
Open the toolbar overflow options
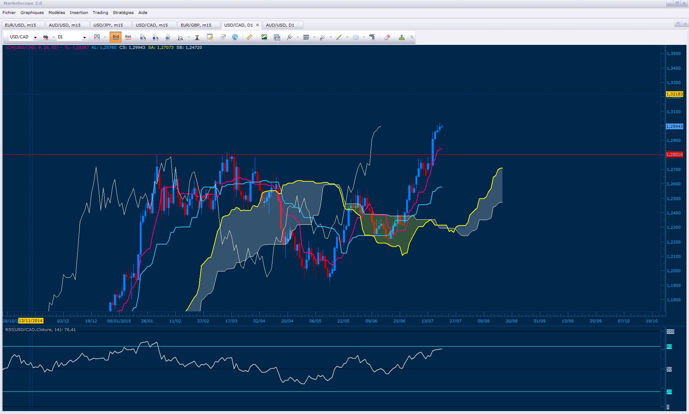click(412, 37)
